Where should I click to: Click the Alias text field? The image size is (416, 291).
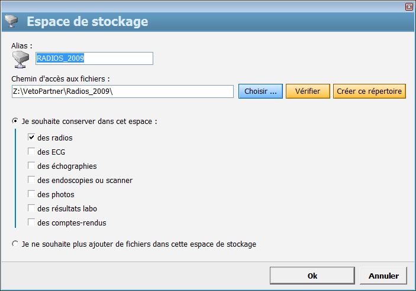point(94,58)
